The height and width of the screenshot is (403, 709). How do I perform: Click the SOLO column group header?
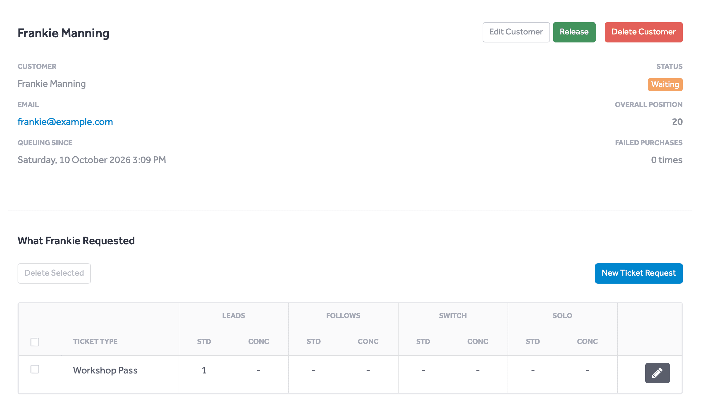pos(562,316)
